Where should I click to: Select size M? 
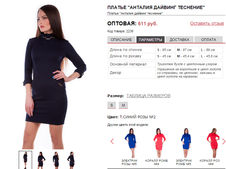123,105
